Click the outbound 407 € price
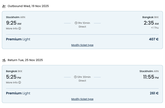The image size is (165, 108). [154, 39]
